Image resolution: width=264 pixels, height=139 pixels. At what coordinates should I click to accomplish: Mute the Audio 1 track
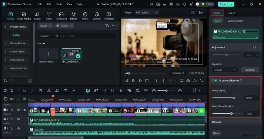point(18,119)
